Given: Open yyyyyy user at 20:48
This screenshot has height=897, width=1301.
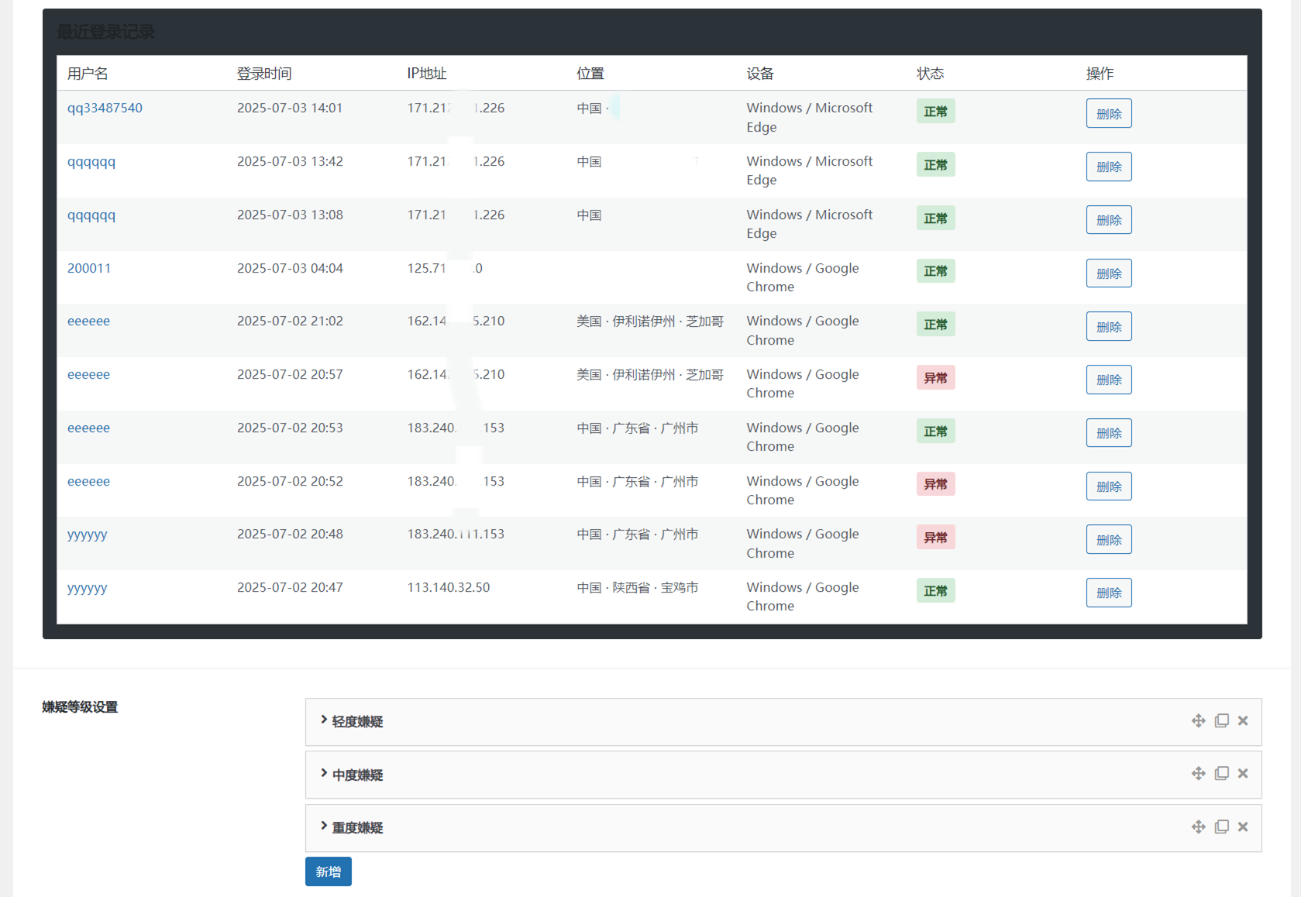Looking at the screenshot, I should click(88, 534).
